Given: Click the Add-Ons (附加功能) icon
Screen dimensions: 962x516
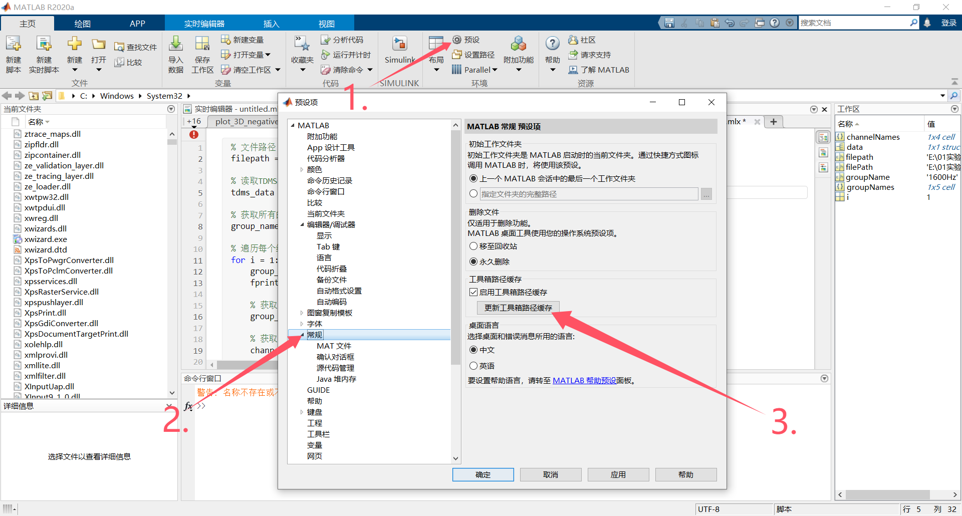Looking at the screenshot, I should 519,44.
